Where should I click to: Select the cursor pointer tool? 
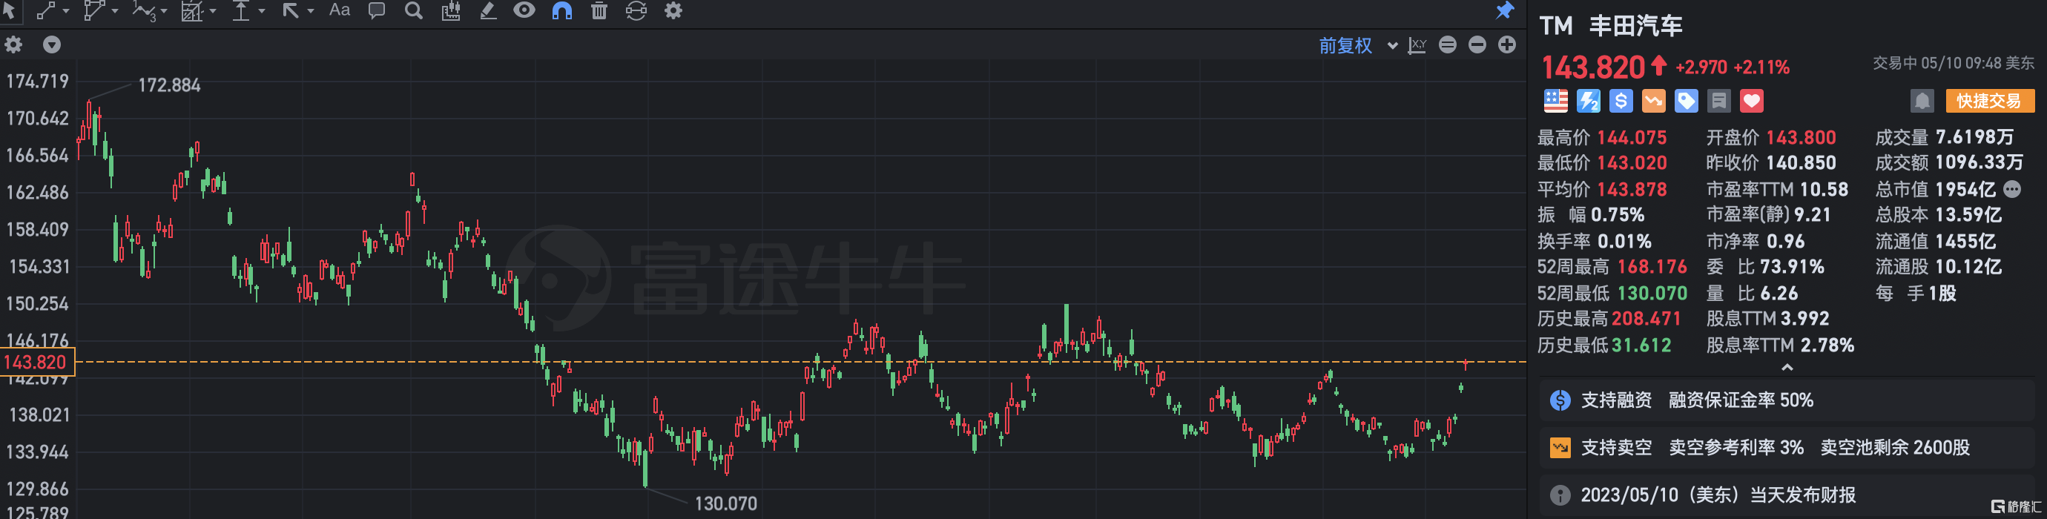point(9,10)
